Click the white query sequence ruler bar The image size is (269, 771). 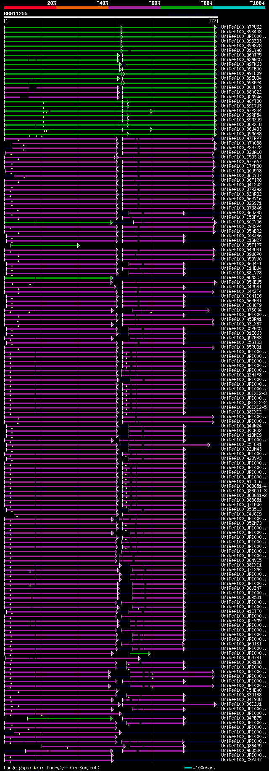click(111, 17)
